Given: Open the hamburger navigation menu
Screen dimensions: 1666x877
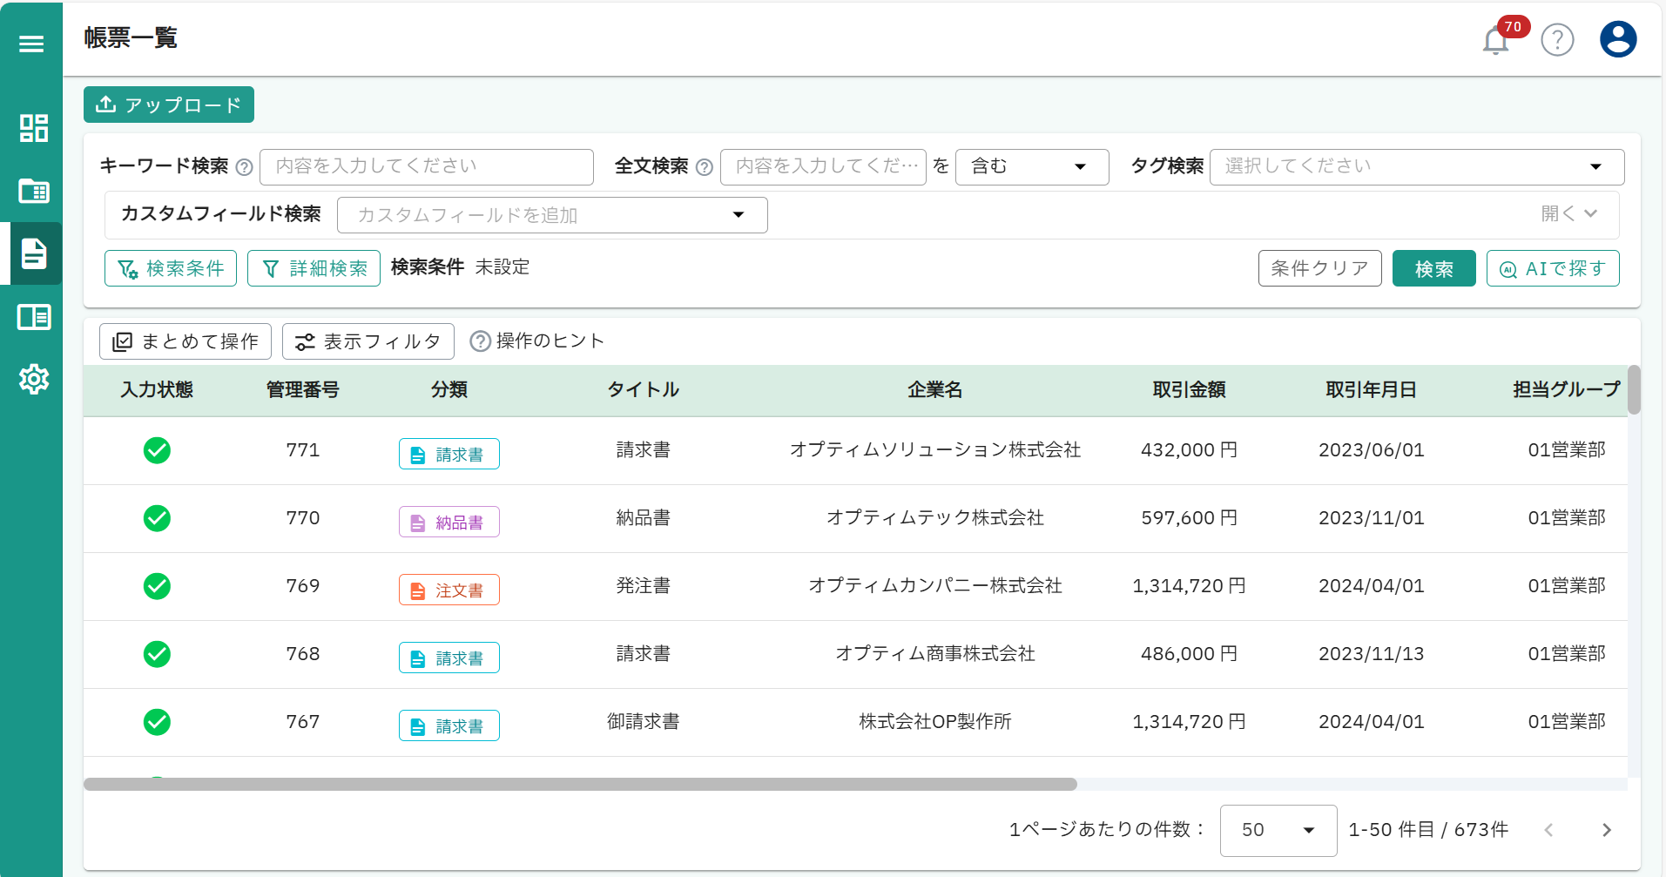Looking at the screenshot, I should 31,42.
